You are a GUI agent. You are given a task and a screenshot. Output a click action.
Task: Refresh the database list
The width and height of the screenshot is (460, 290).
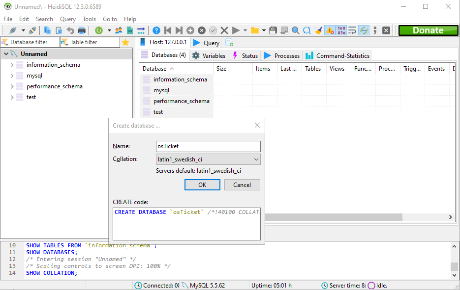tap(99, 30)
